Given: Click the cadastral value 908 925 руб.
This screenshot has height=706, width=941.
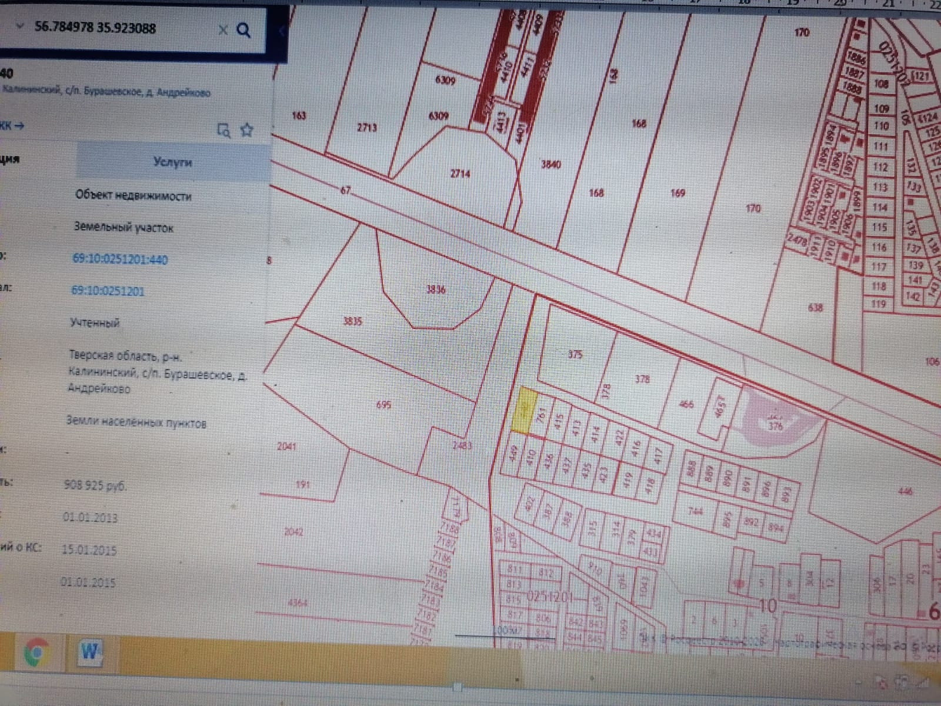Looking at the screenshot, I should pyautogui.click(x=95, y=485).
